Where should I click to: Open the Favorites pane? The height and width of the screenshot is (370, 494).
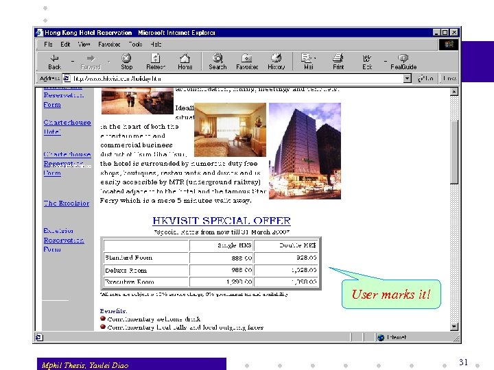247,62
